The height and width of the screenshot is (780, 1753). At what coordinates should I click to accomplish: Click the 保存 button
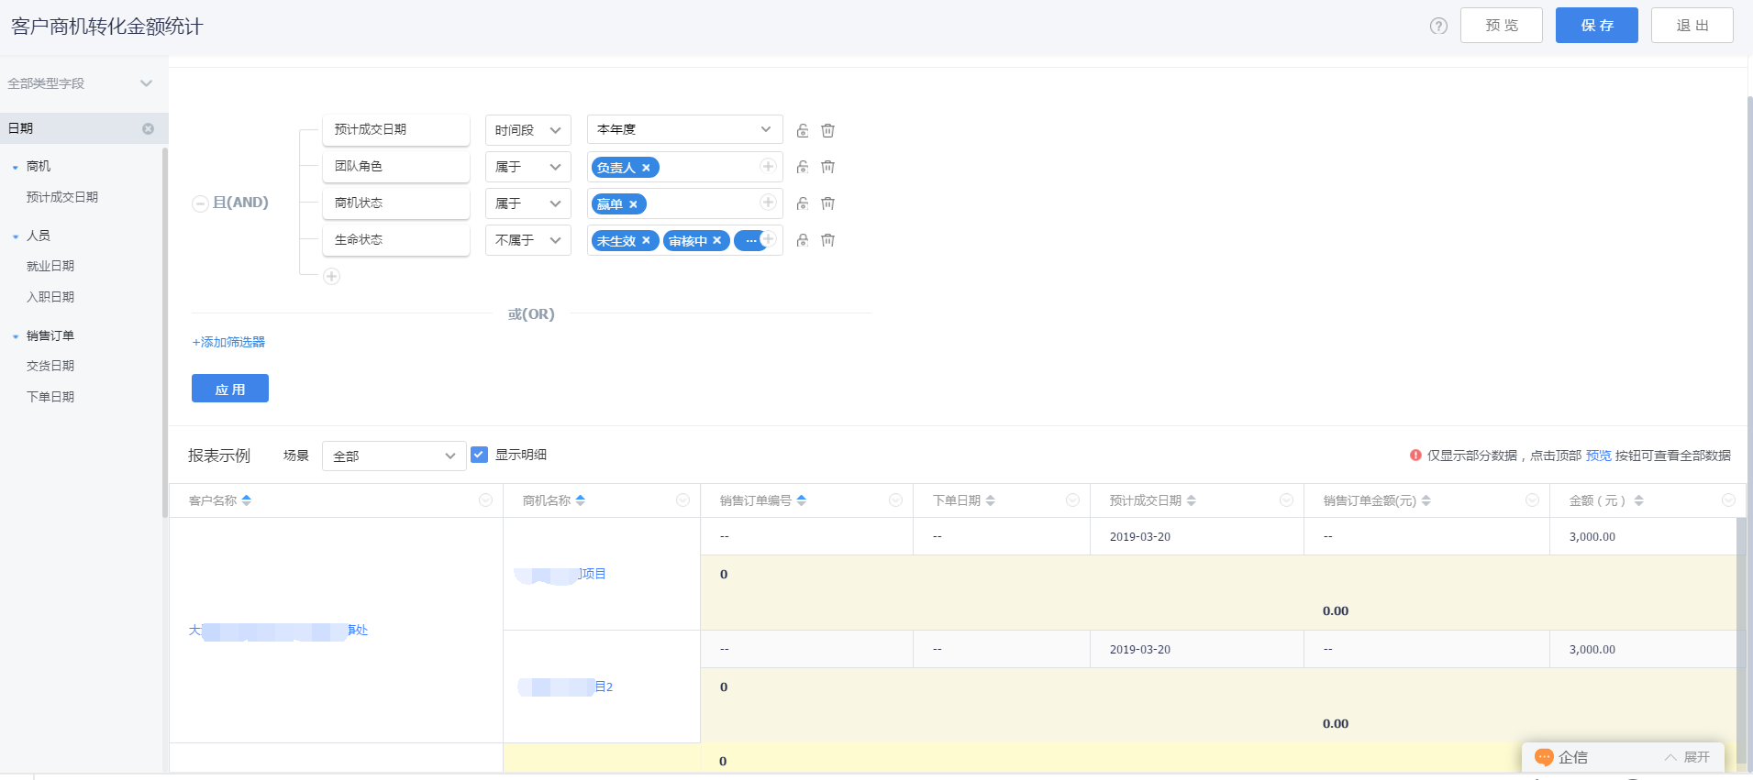pyautogui.click(x=1597, y=26)
